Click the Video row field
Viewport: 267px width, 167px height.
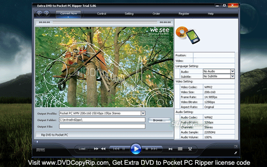[214, 61]
